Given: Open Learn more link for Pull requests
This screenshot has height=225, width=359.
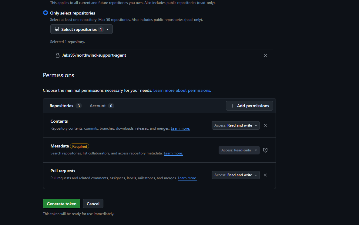Looking at the screenshot, I should pyautogui.click(x=187, y=178).
